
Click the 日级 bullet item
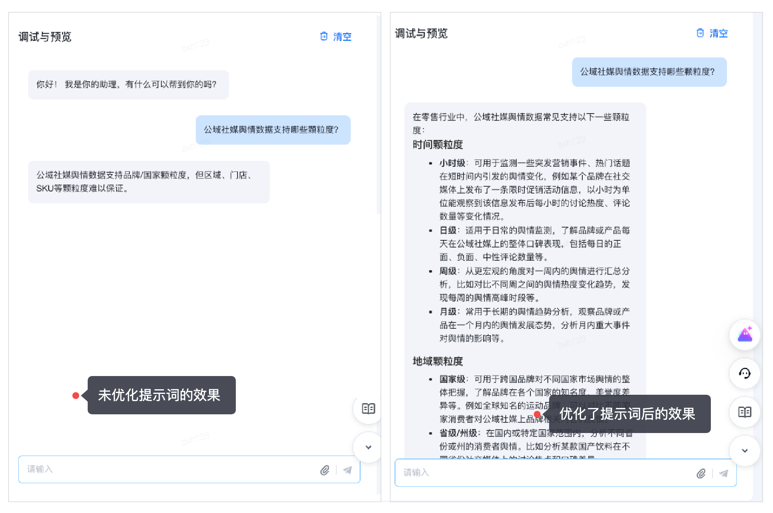coord(535,244)
